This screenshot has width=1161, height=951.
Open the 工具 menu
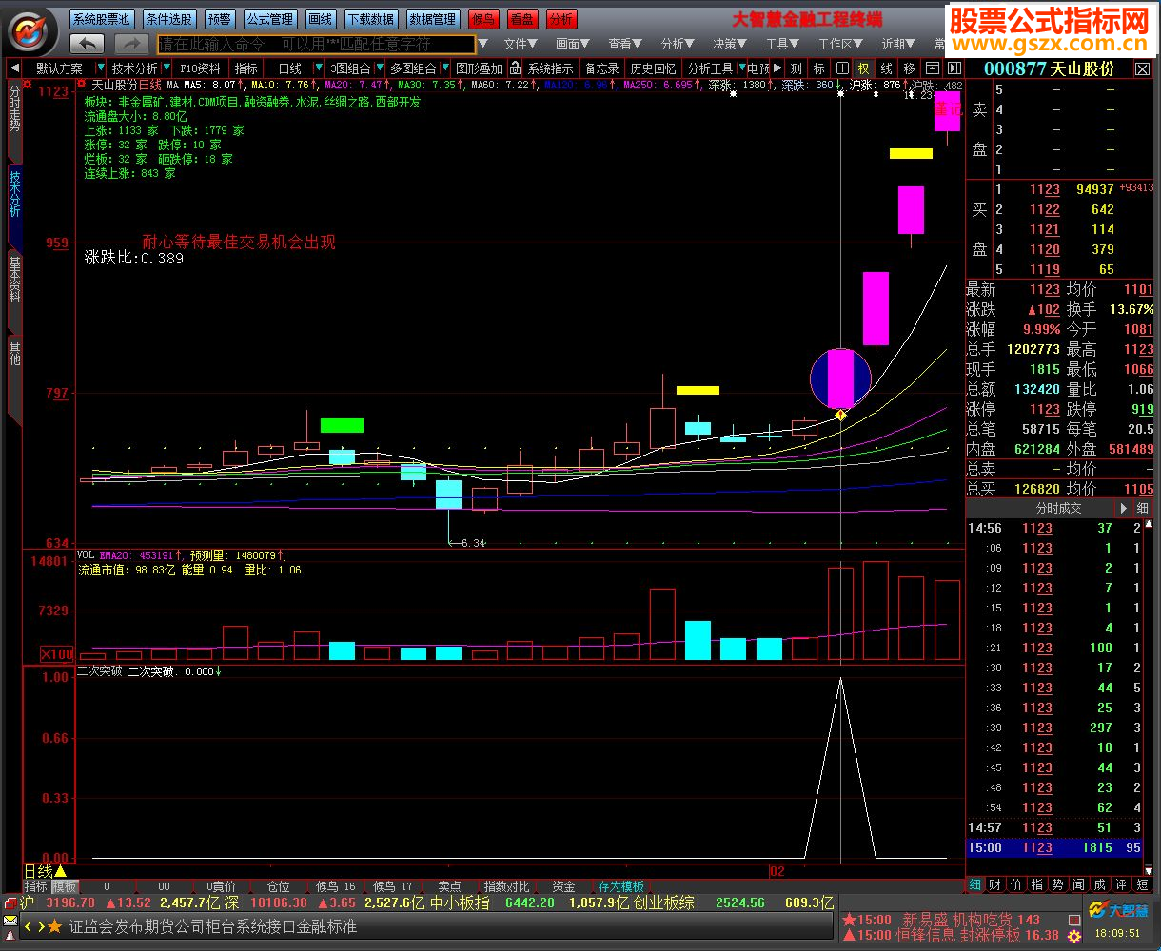click(783, 44)
